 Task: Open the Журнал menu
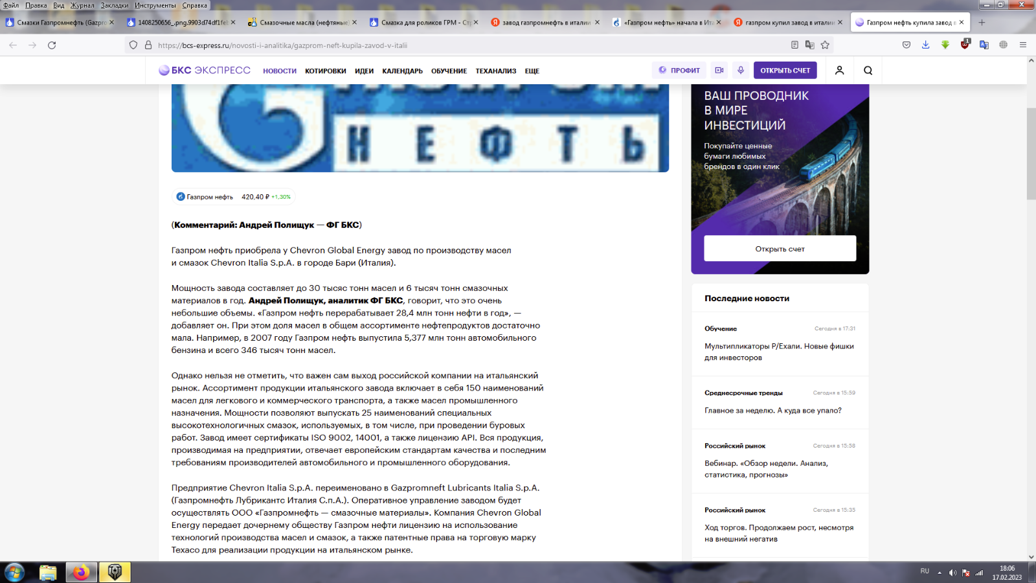coord(82,5)
